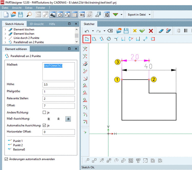This screenshot has height=170, width=192.
Task: Click the Höhe field showing 3.5
Action: click(59, 85)
